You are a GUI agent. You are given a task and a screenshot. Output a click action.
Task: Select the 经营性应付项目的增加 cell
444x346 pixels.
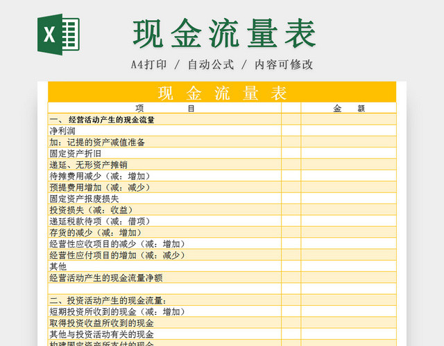(164, 255)
